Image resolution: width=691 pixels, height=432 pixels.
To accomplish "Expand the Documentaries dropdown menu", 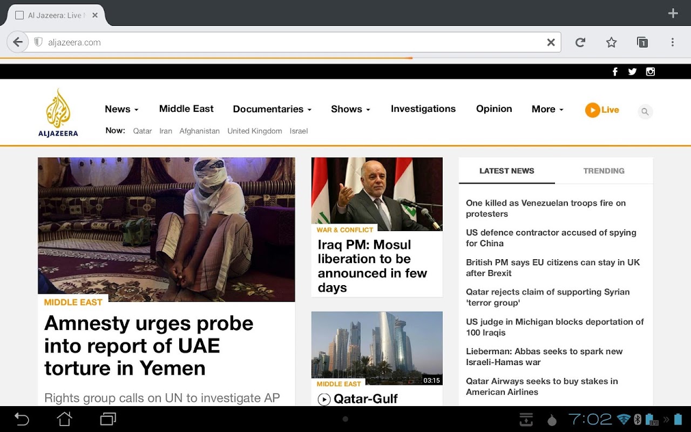I will (x=272, y=109).
